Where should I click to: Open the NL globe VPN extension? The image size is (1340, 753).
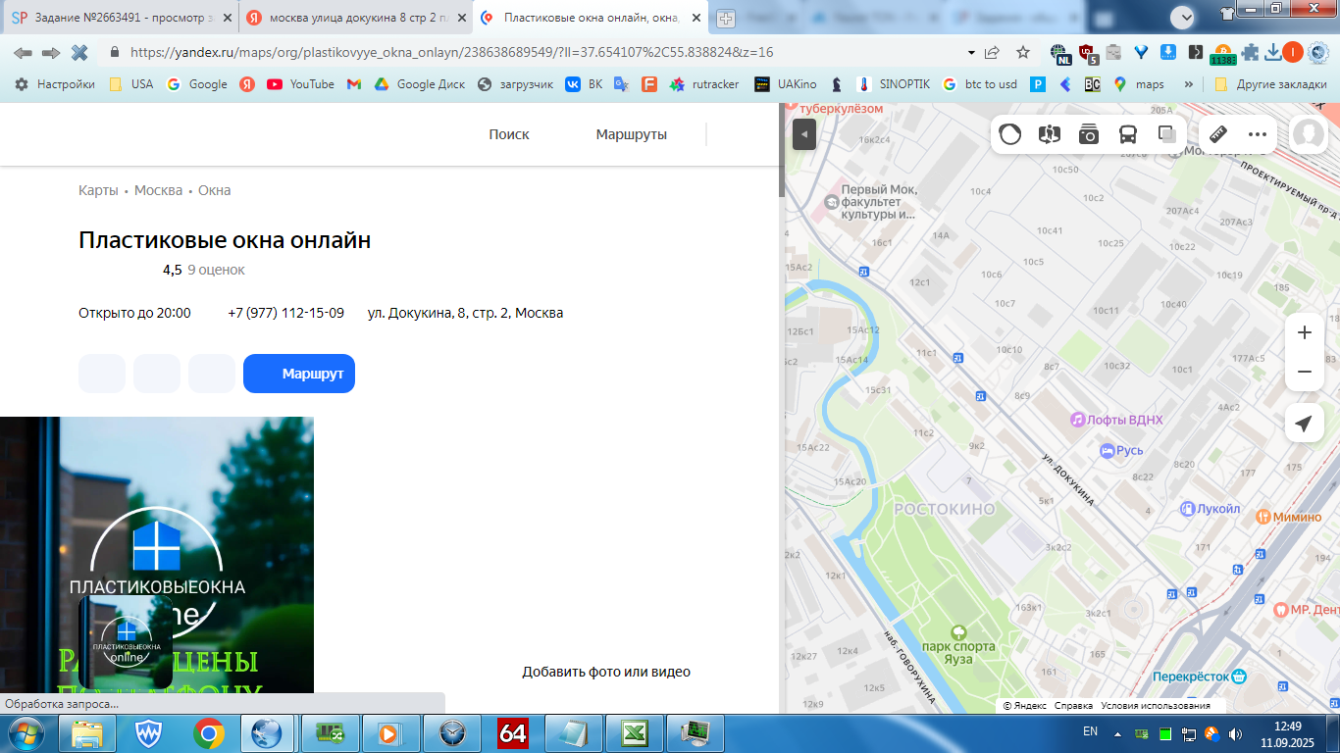[x=1059, y=53]
